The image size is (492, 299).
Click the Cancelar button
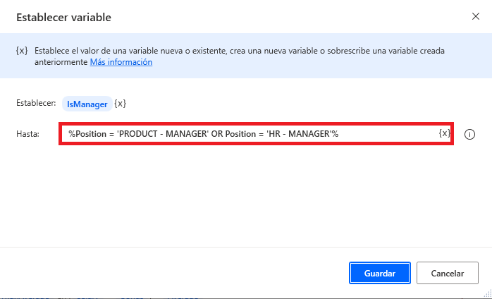(x=448, y=273)
